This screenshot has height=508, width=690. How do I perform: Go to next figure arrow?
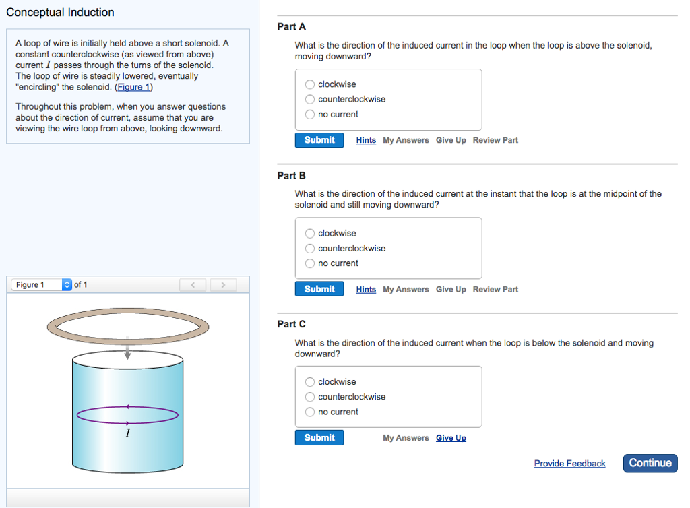(224, 285)
